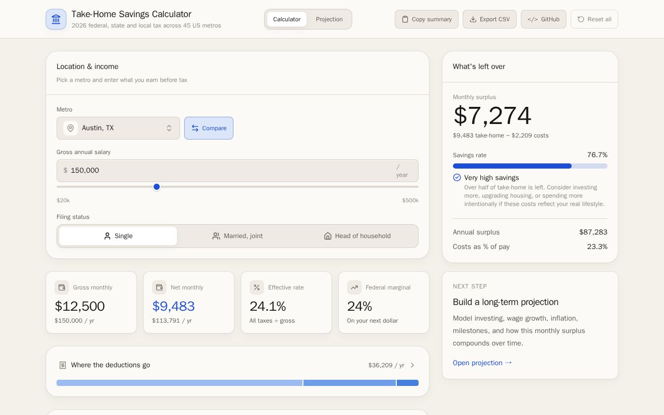The image size is (664, 415).
Task: Open the Metro dropdown showing Austin, TX
Action: [118, 128]
